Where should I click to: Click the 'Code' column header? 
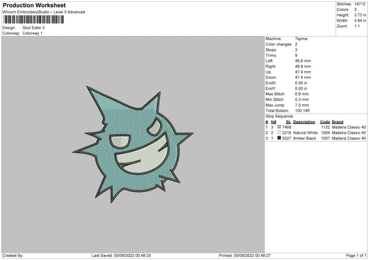point(325,122)
